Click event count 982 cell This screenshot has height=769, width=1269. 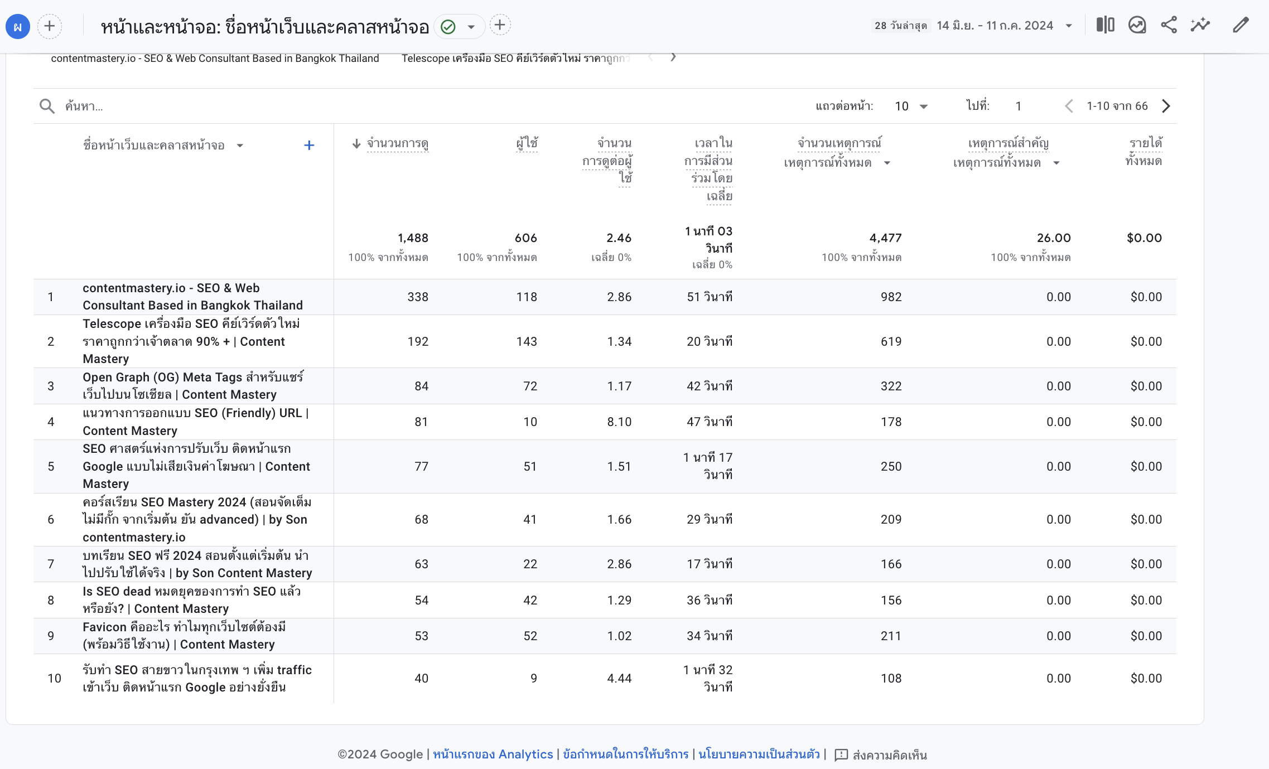point(891,297)
